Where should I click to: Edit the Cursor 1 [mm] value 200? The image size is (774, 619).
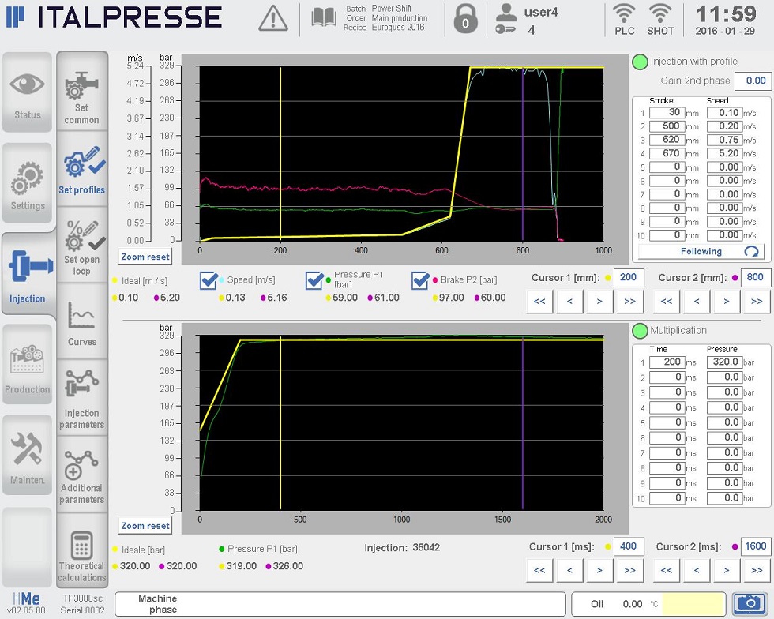pyautogui.click(x=629, y=277)
